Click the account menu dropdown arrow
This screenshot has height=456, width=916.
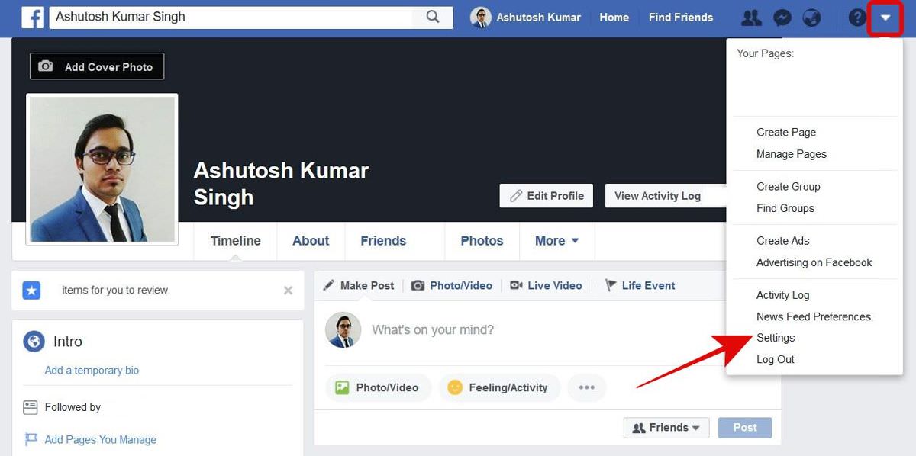[885, 18]
